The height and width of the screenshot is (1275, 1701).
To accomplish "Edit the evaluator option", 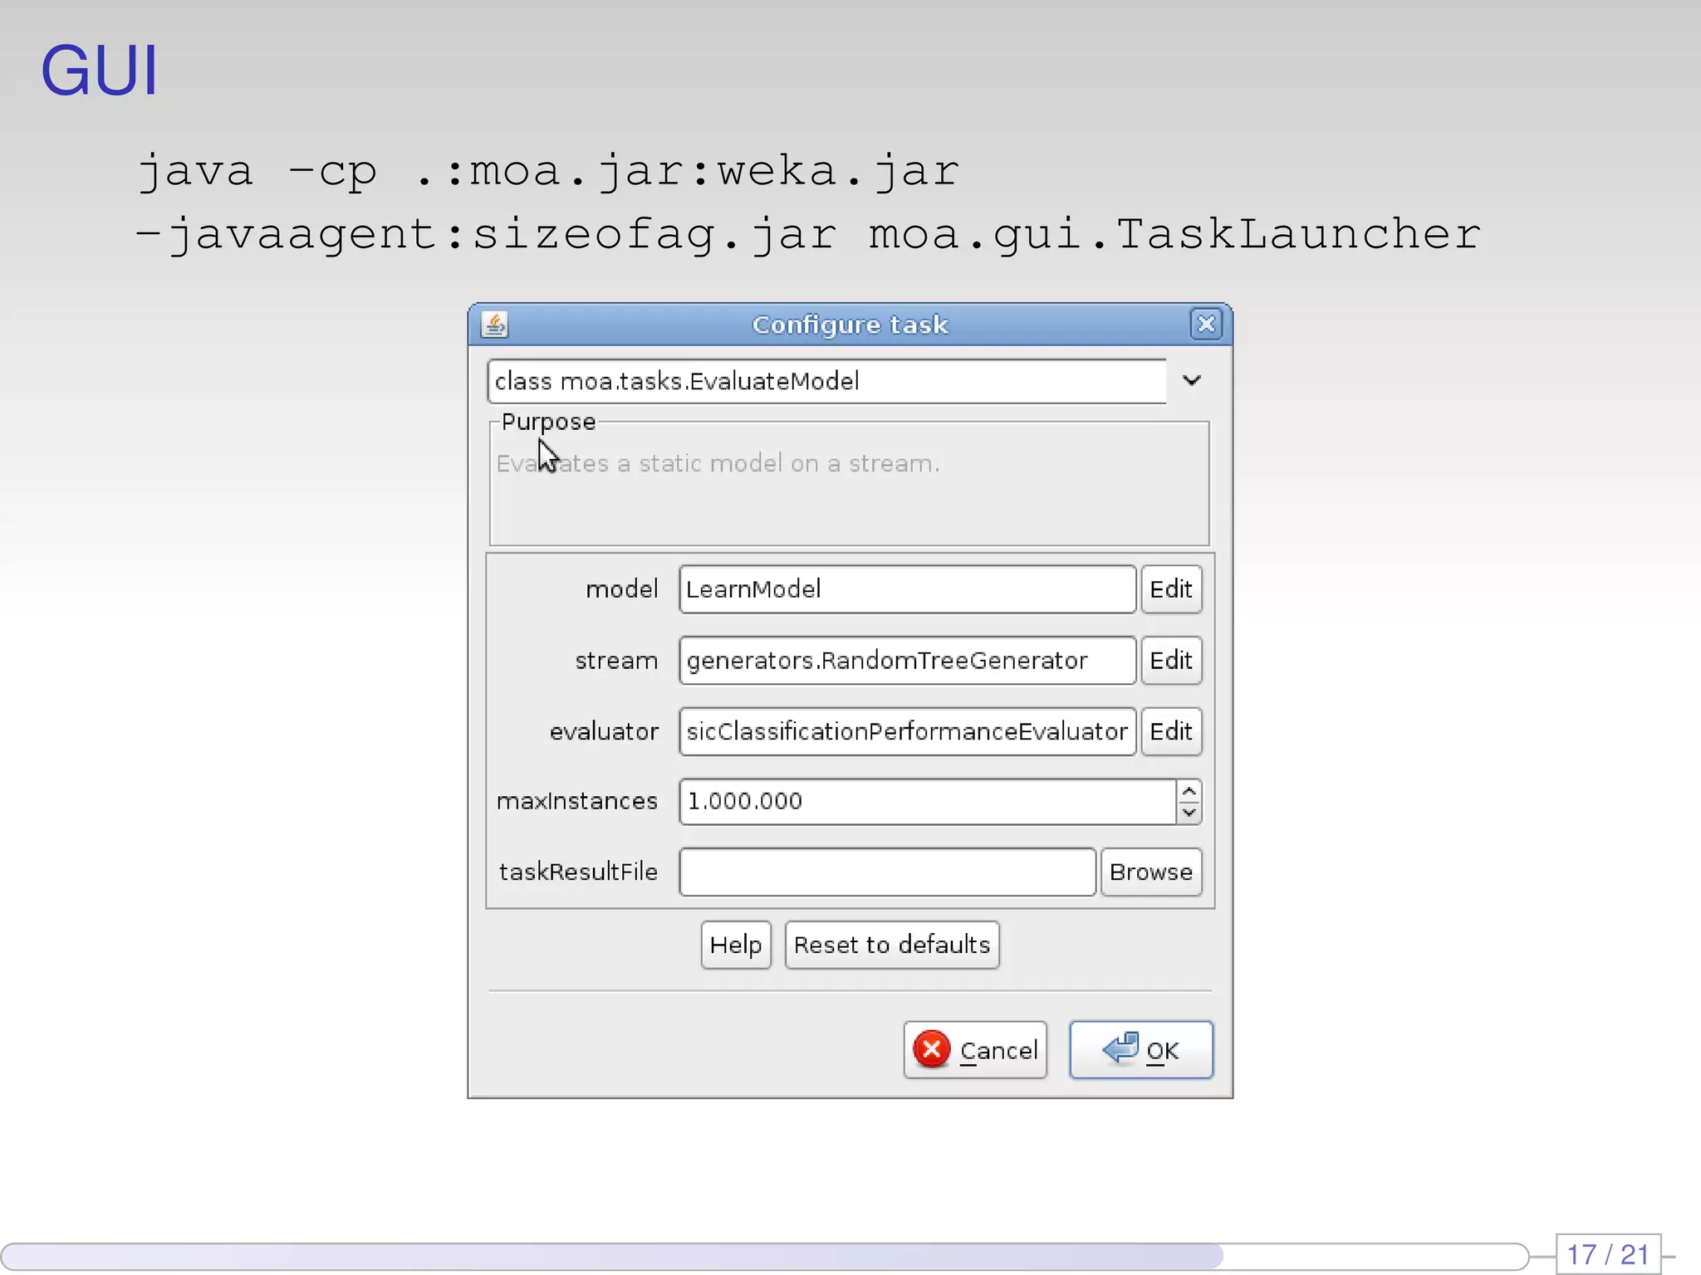I will coord(1171,731).
